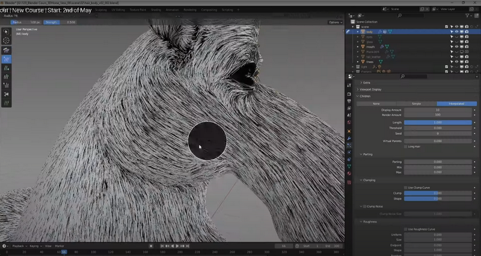
Task: Open the Material properties tab
Action: pyautogui.click(x=349, y=173)
